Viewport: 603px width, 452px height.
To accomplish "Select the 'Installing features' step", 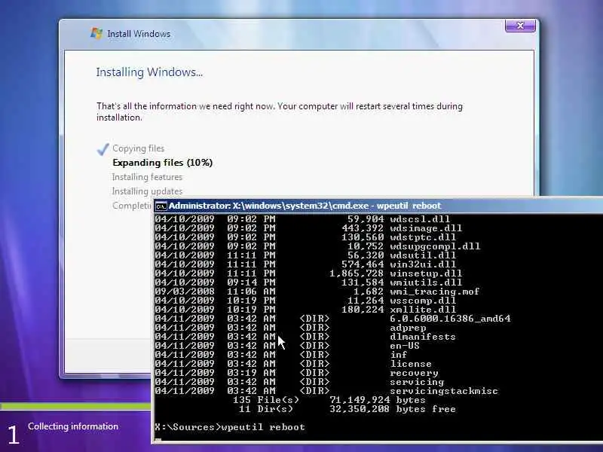I will 147,177.
